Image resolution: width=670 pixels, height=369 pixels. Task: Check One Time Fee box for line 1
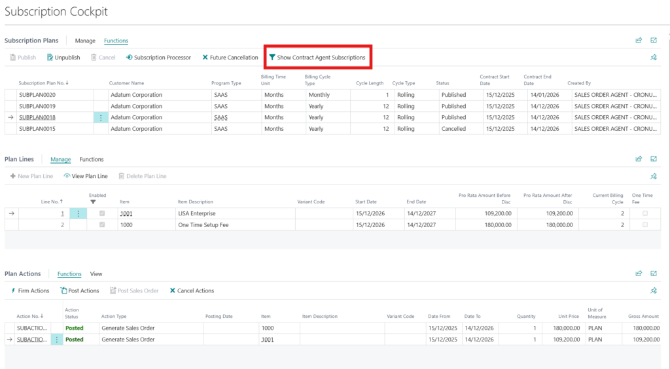646,213
